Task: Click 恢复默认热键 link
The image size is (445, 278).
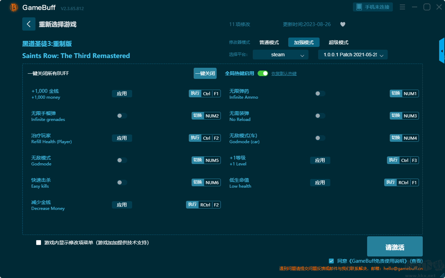Action: pyautogui.click(x=284, y=74)
